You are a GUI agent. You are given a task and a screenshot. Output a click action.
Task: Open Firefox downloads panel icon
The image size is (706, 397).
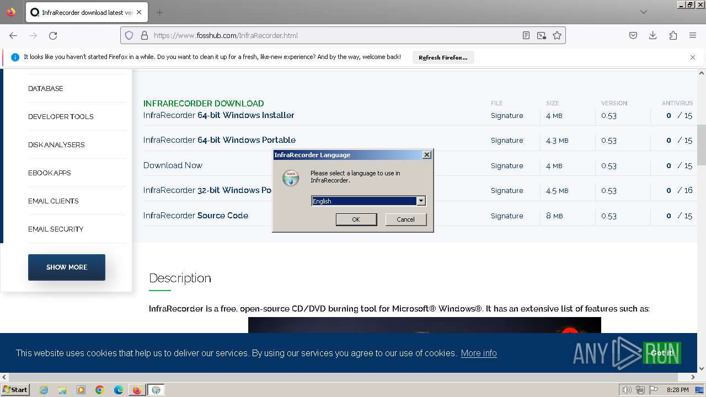653,35
